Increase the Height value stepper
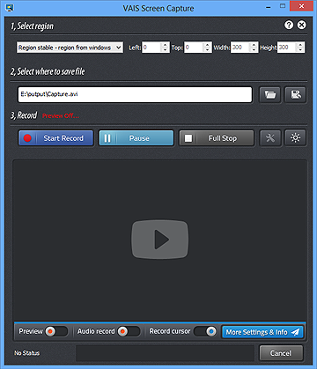The height and width of the screenshot is (369, 317). [x=300, y=45]
